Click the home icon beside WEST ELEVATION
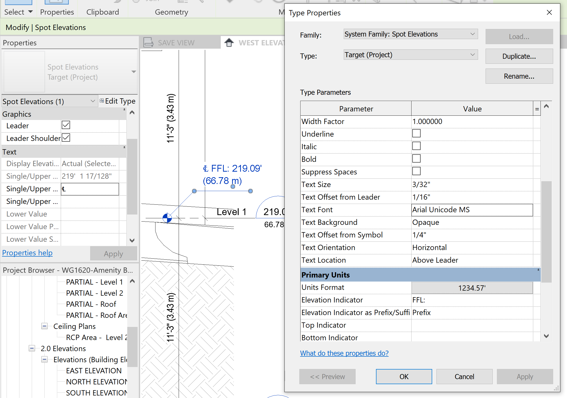Viewport: 567px width, 398px height. tap(229, 42)
